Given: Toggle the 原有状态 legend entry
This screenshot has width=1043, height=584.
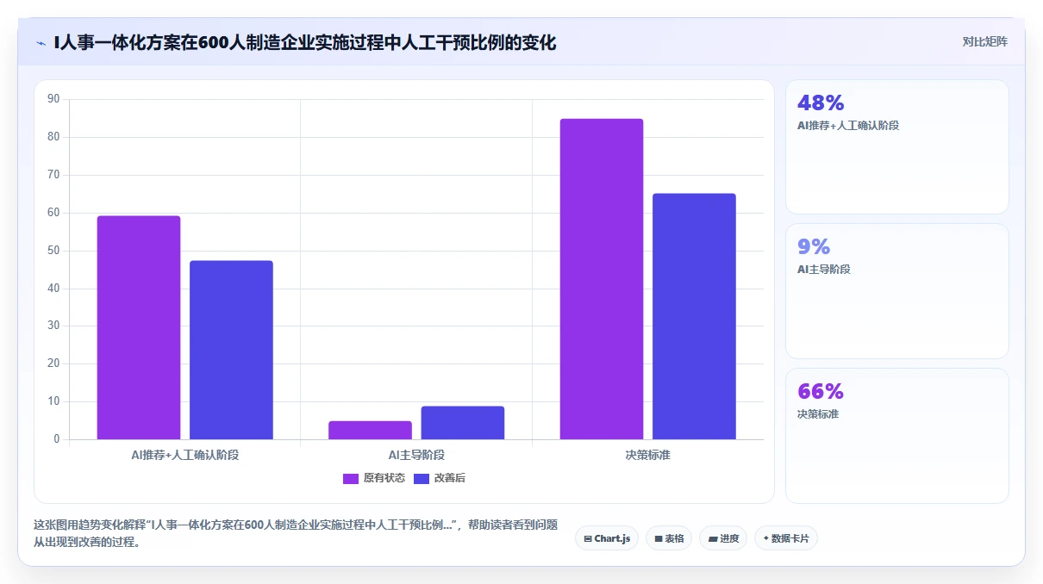Looking at the screenshot, I should tap(374, 478).
